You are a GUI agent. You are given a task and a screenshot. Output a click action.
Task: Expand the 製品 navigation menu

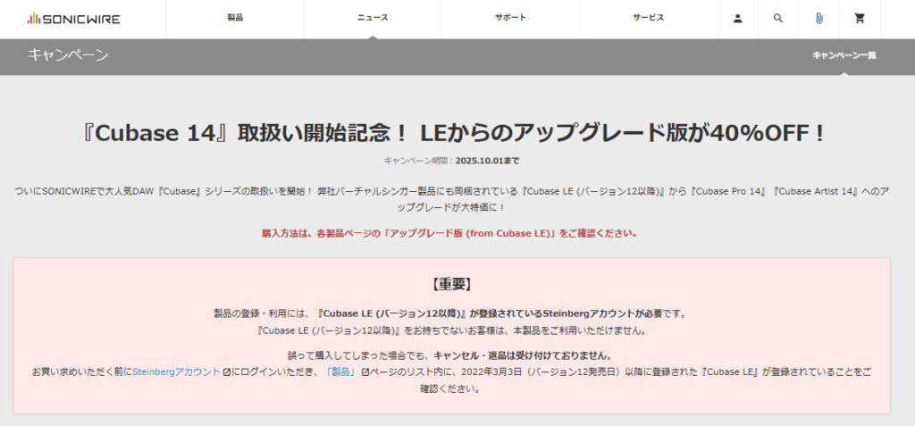tap(235, 18)
